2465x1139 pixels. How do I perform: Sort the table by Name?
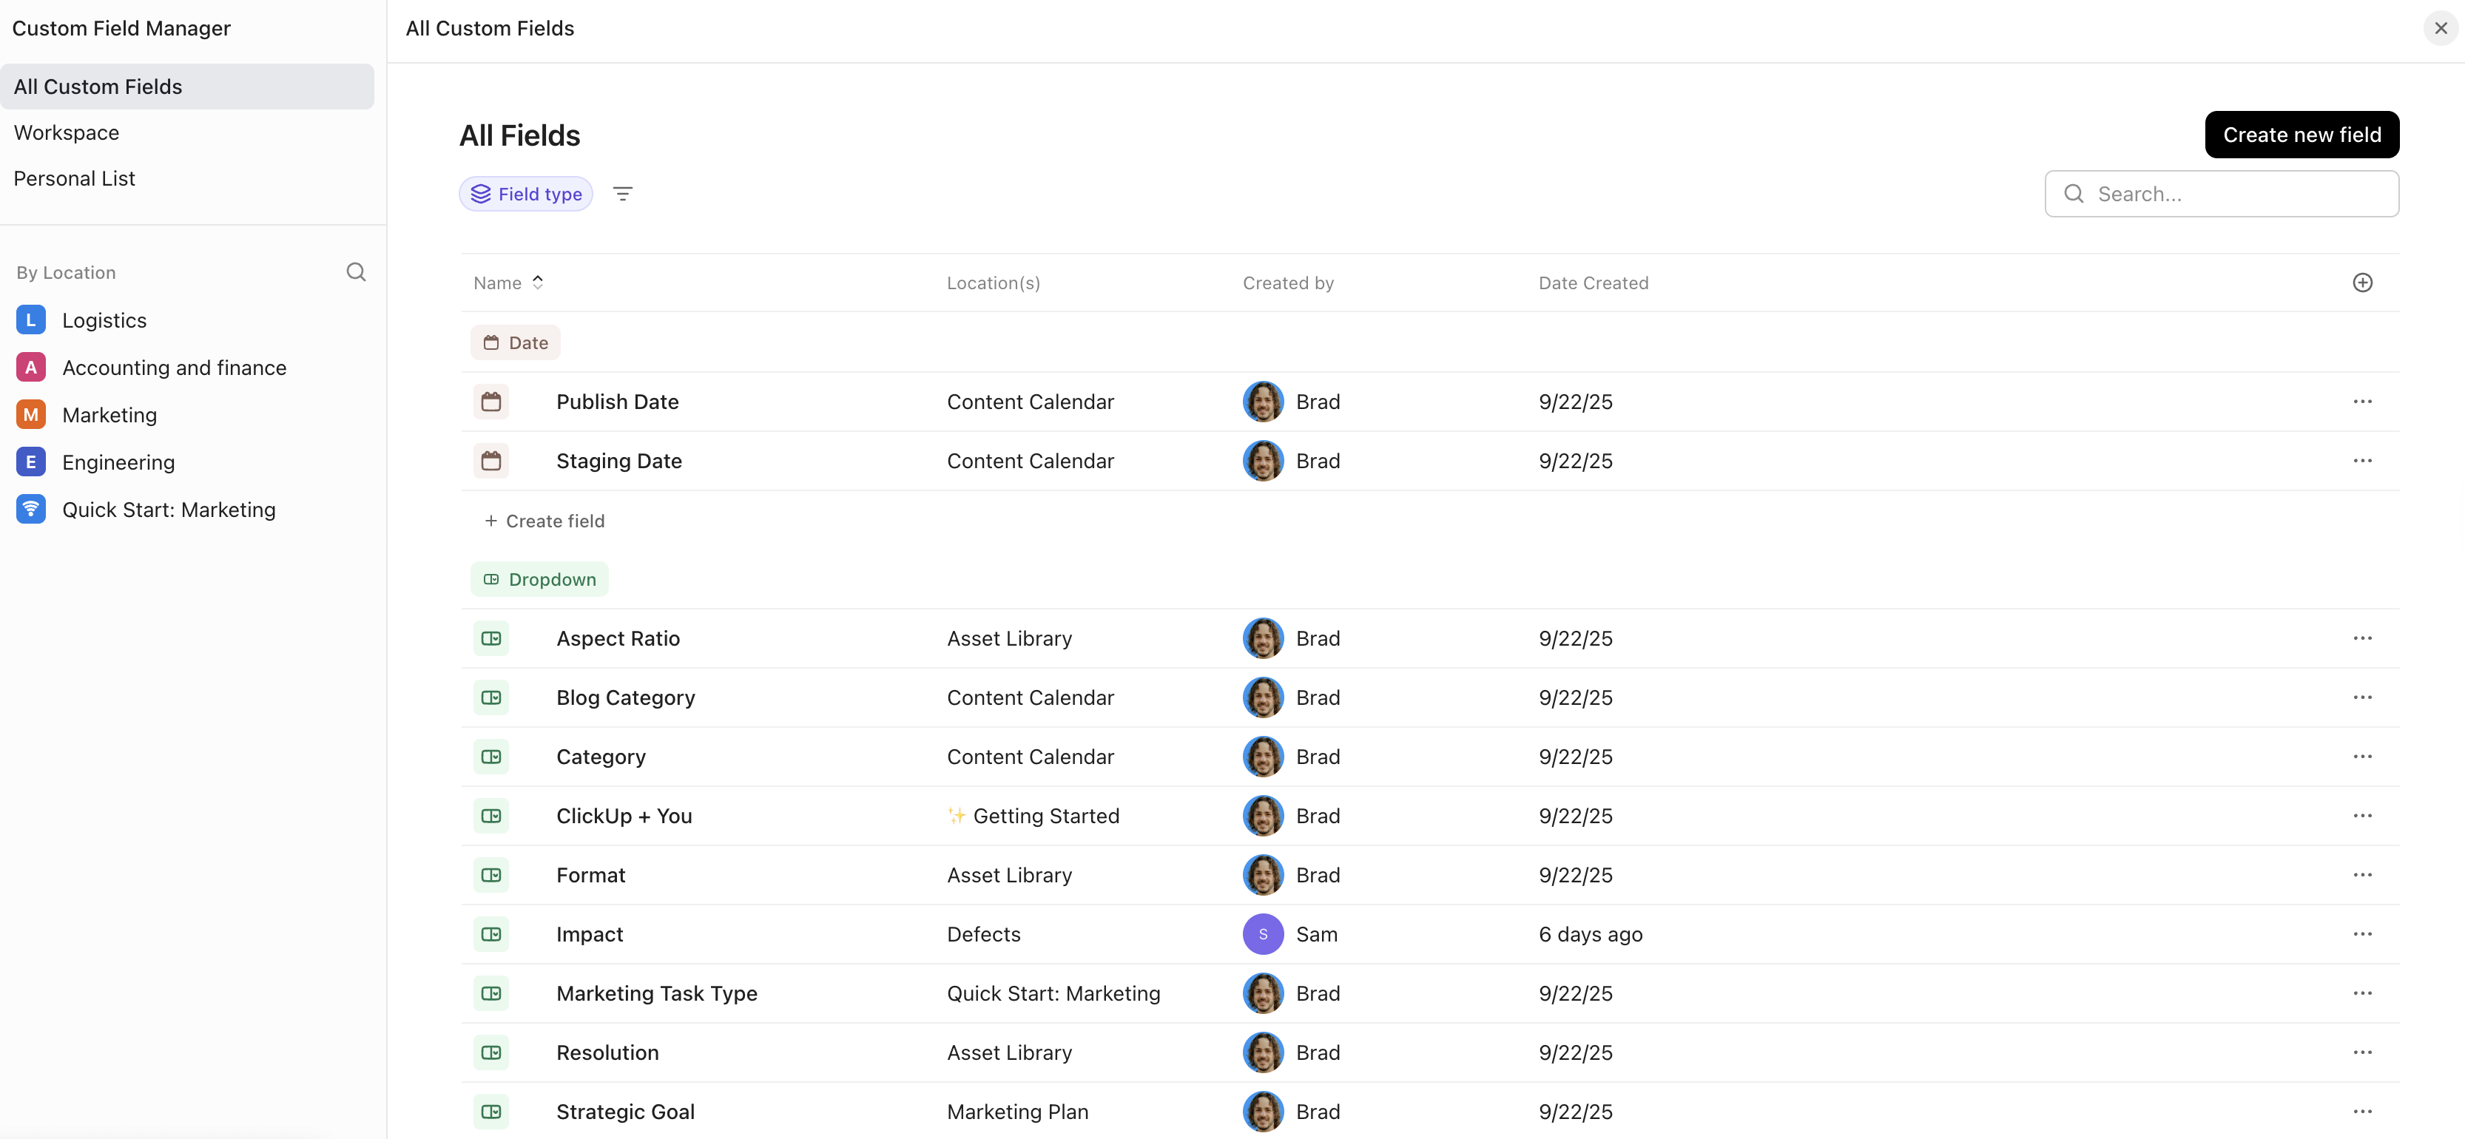click(x=508, y=282)
